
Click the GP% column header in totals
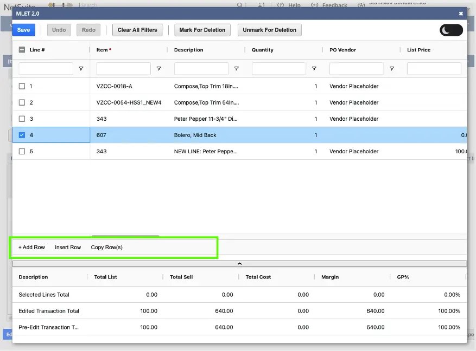pos(403,277)
